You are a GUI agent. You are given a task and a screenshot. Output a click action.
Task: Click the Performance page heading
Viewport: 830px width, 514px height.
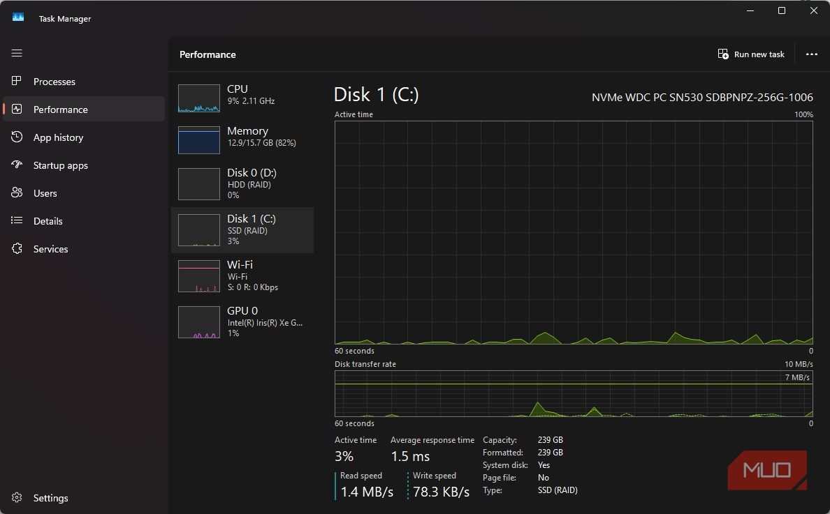click(x=207, y=54)
